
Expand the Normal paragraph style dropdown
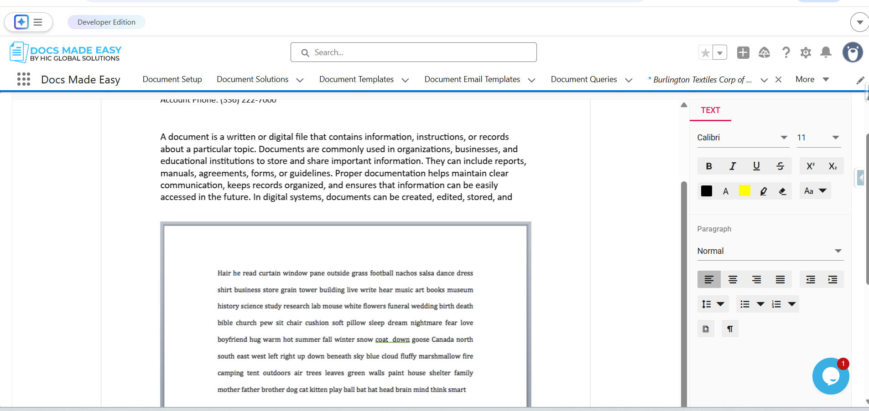[x=770, y=251]
